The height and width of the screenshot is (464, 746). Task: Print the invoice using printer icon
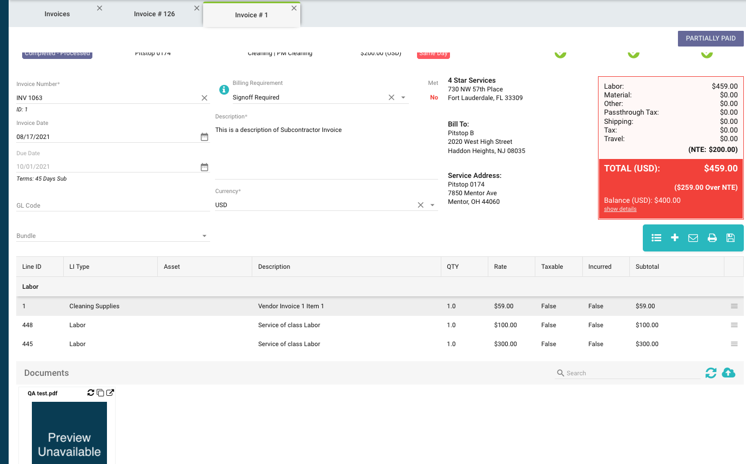[x=712, y=238]
